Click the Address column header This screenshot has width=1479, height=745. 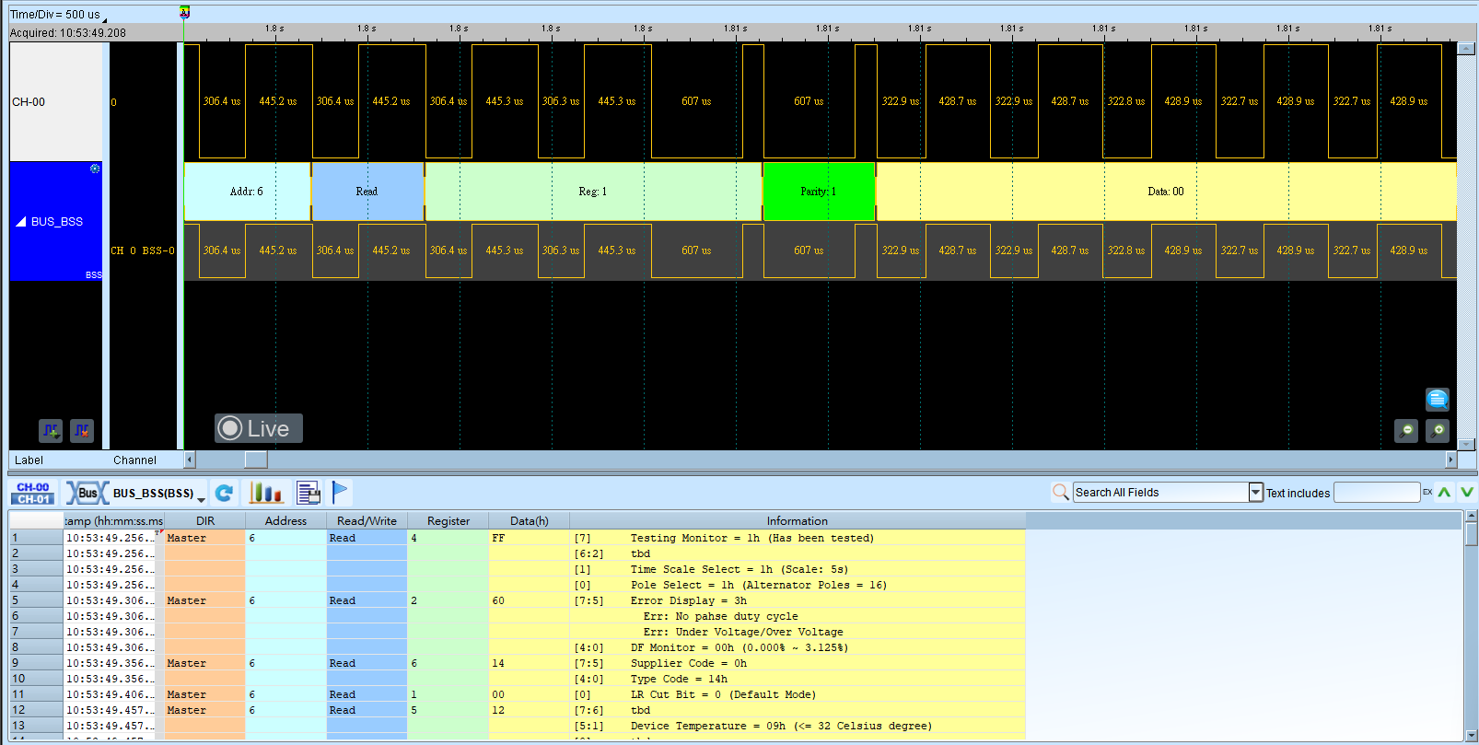tap(285, 520)
